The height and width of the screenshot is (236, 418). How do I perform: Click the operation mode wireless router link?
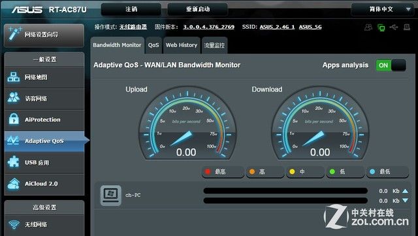[x=133, y=27]
